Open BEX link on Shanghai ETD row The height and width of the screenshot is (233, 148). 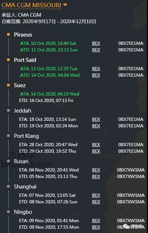pyautogui.click(x=96, y=202)
